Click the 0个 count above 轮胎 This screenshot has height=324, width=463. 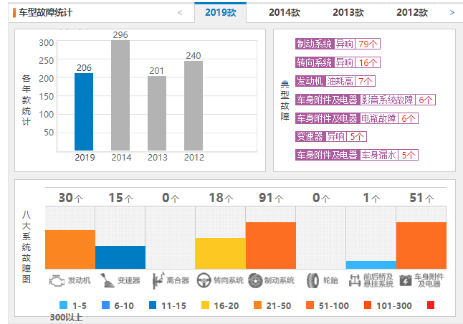point(321,198)
